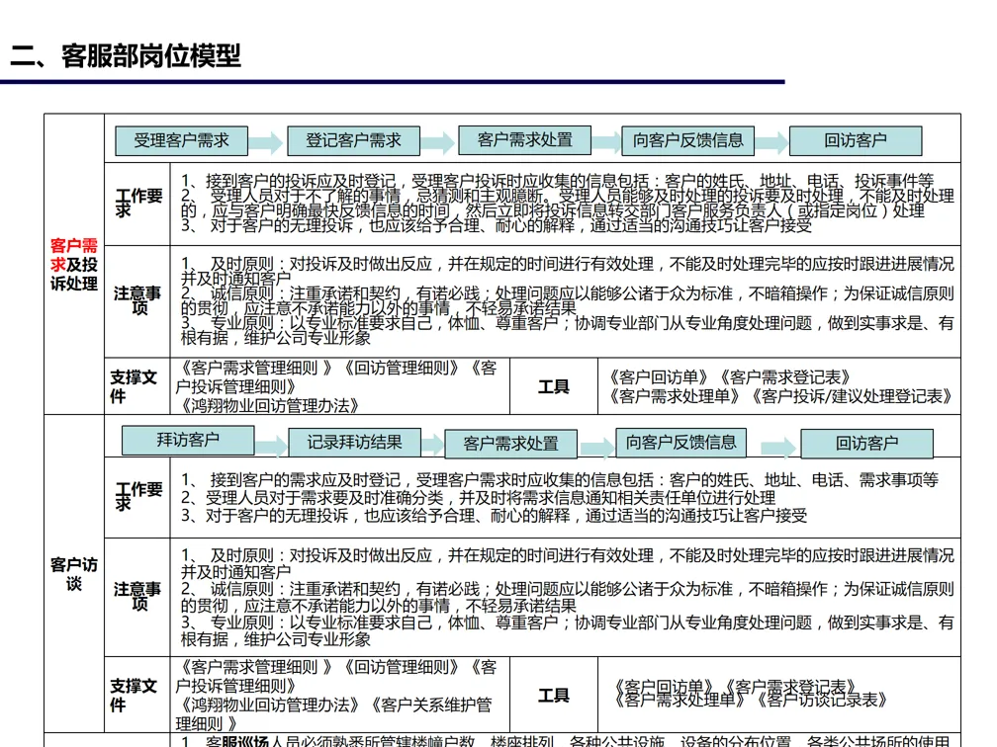Click 工作要求 label in the complaint-handling section
Image resolution: width=997 pixels, height=747 pixels.
(138, 203)
